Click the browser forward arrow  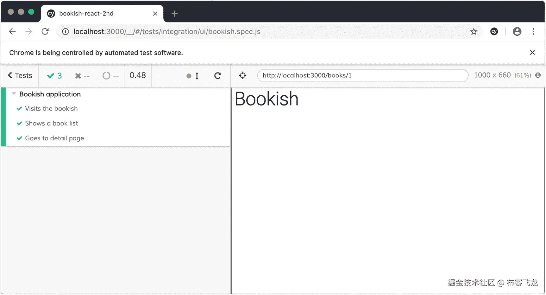(x=28, y=31)
